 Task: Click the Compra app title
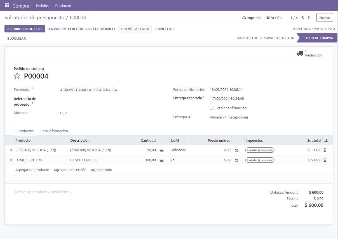click(x=21, y=6)
